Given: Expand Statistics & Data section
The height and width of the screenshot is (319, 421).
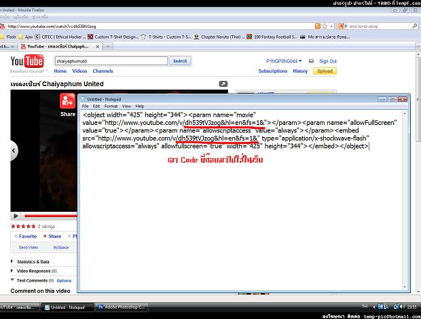Looking at the screenshot, I should pos(30,261).
